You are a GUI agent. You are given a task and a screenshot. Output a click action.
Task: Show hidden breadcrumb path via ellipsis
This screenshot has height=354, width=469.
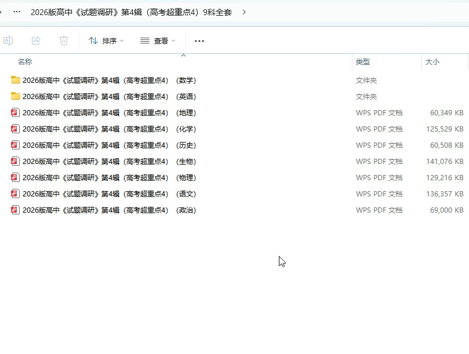pos(17,12)
